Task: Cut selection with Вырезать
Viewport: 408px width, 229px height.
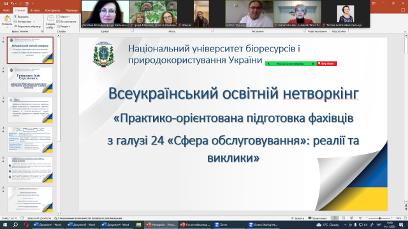Action: (x=21, y=17)
